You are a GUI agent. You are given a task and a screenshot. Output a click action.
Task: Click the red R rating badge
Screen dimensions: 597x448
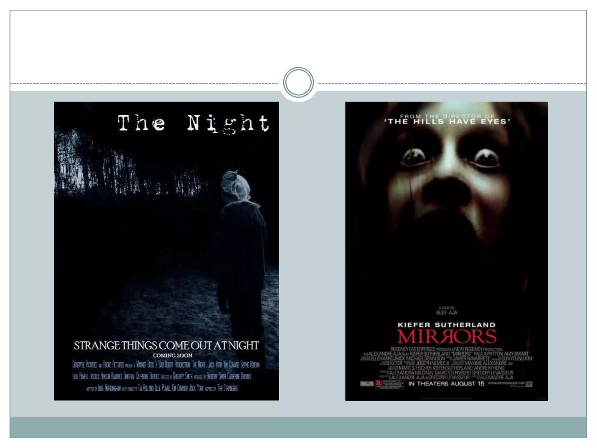[x=378, y=383]
